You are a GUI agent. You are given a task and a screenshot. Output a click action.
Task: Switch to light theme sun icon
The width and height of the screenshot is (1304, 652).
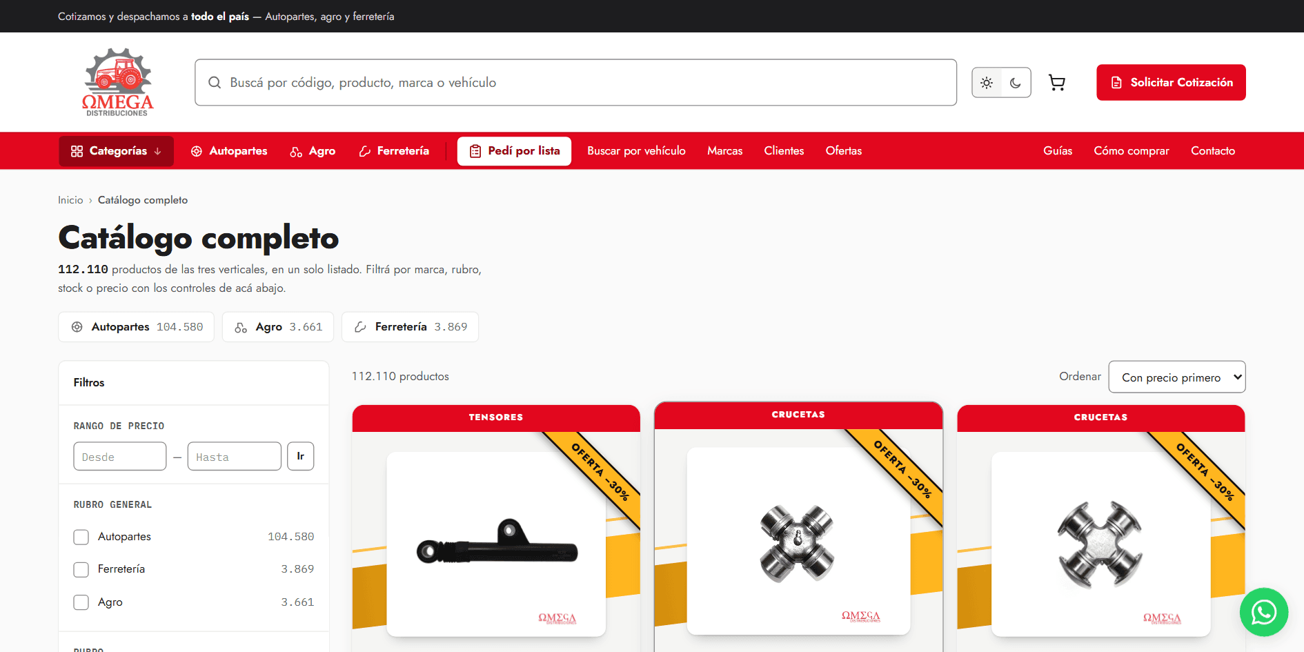[987, 82]
